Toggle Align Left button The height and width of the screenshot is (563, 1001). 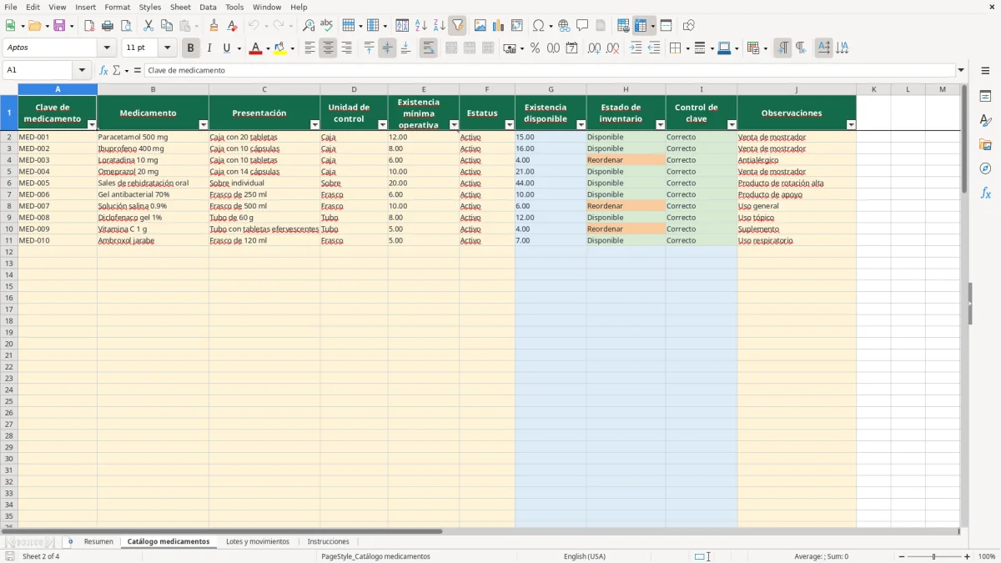(x=309, y=48)
